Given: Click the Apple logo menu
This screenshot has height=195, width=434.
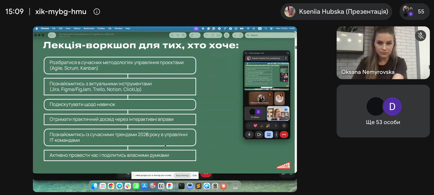Looking at the screenshot, I should [x=36, y=28].
